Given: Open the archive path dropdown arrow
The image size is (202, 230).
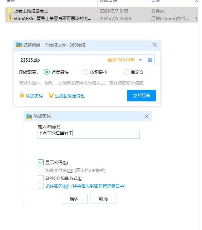Looking at the screenshot, I should click(x=141, y=60).
